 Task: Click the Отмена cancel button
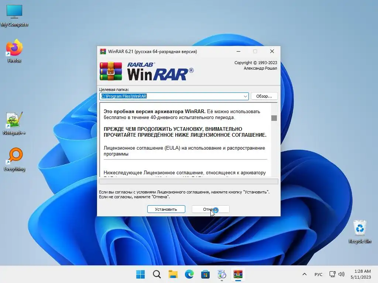coord(210,209)
